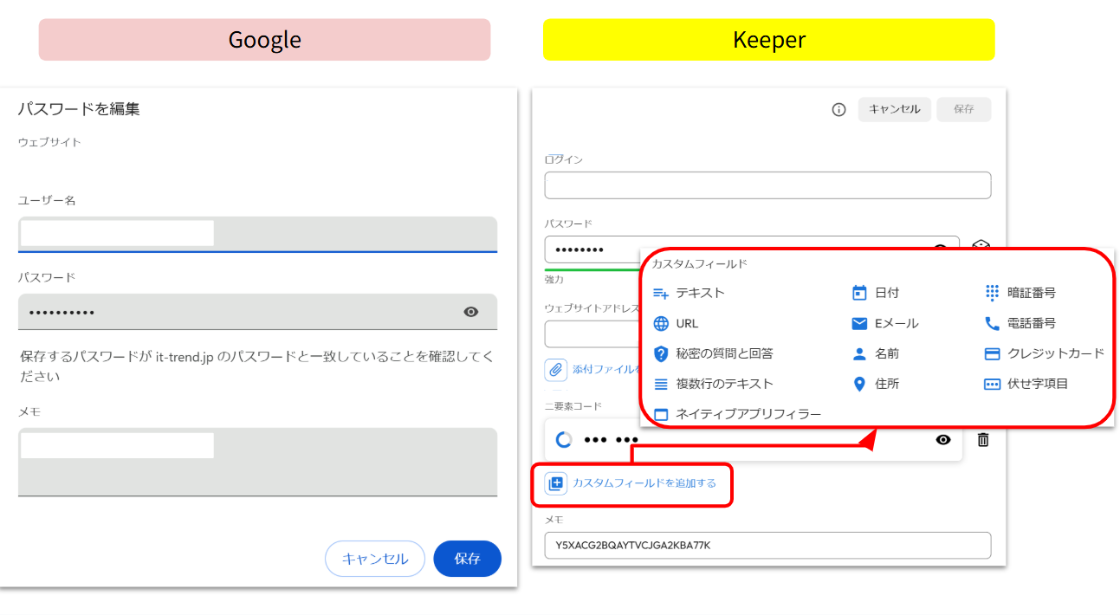Click the 添付ファイル link text
This screenshot has width=1120, height=615.
point(605,370)
